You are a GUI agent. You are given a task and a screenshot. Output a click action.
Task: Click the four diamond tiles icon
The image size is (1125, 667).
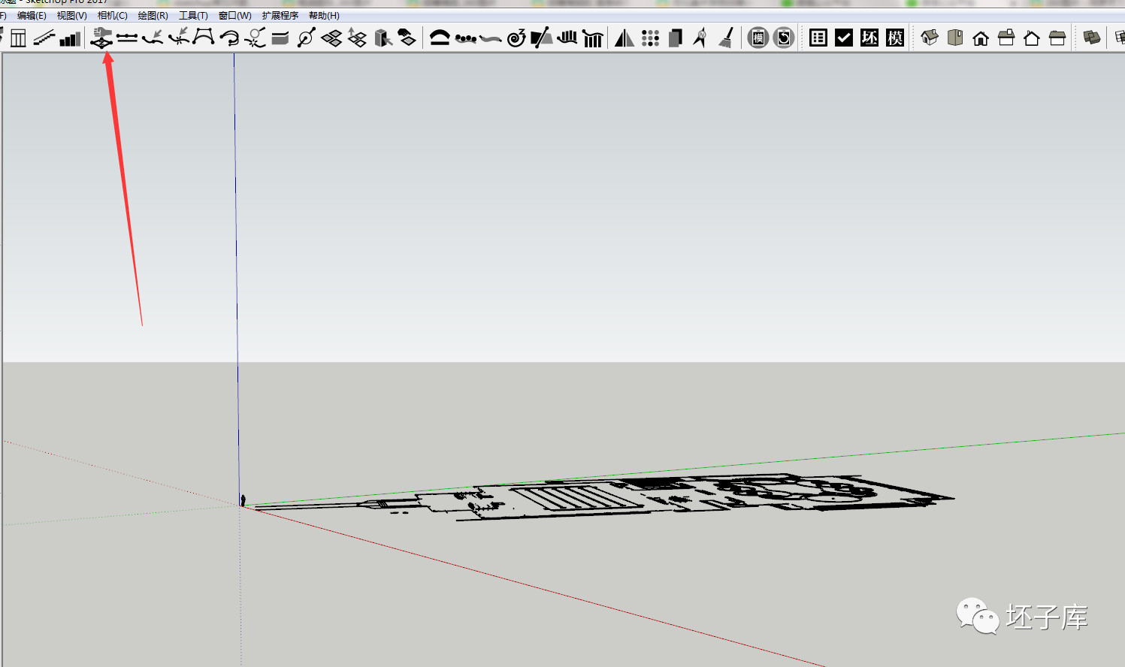click(x=331, y=38)
